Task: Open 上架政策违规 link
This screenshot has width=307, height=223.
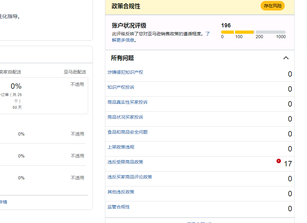Action: [121, 147]
